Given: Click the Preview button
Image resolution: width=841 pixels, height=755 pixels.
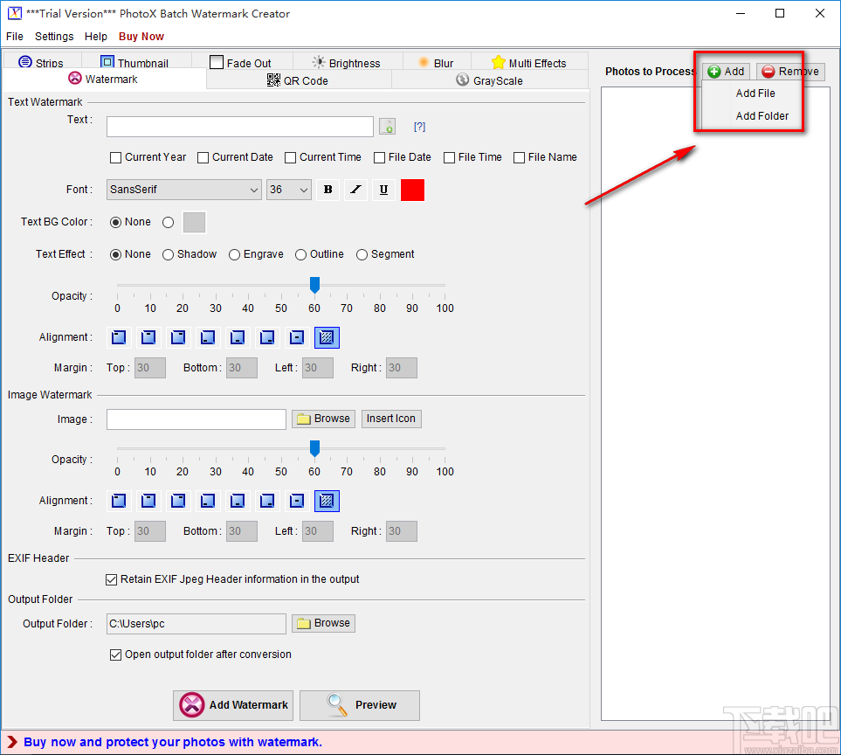Looking at the screenshot, I should click(x=360, y=705).
